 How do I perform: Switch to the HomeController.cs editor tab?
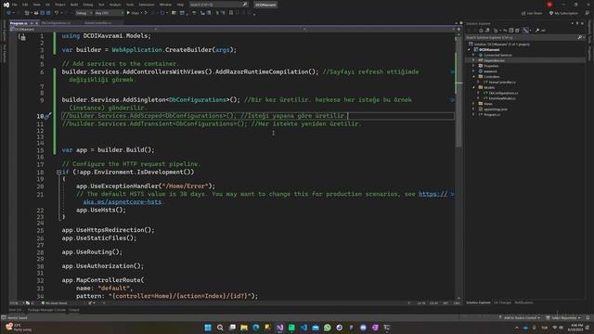click(x=97, y=23)
